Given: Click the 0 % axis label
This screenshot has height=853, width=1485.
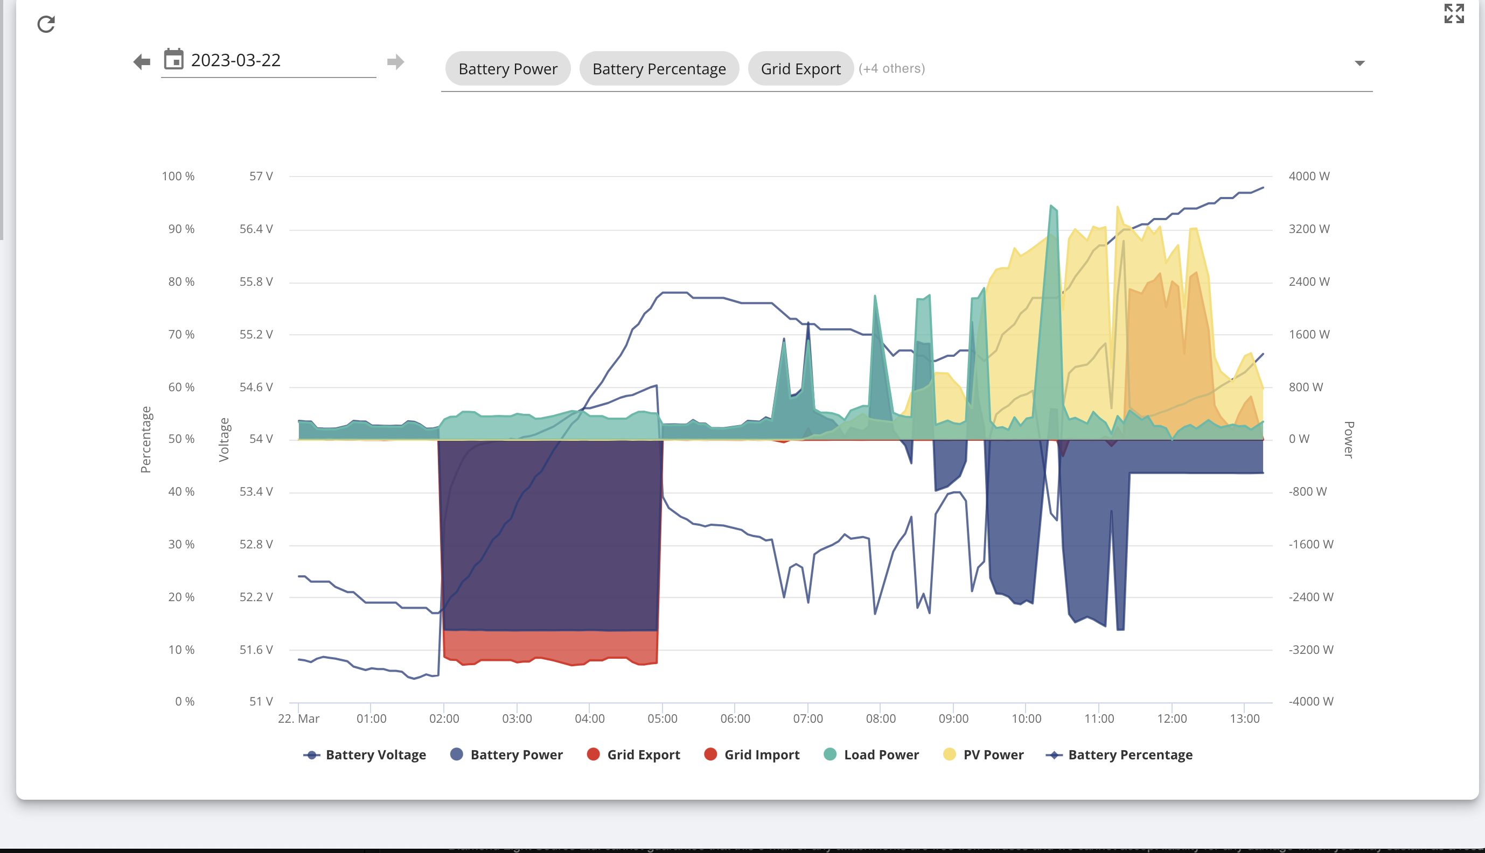Looking at the screenshot, I should 185,701.
